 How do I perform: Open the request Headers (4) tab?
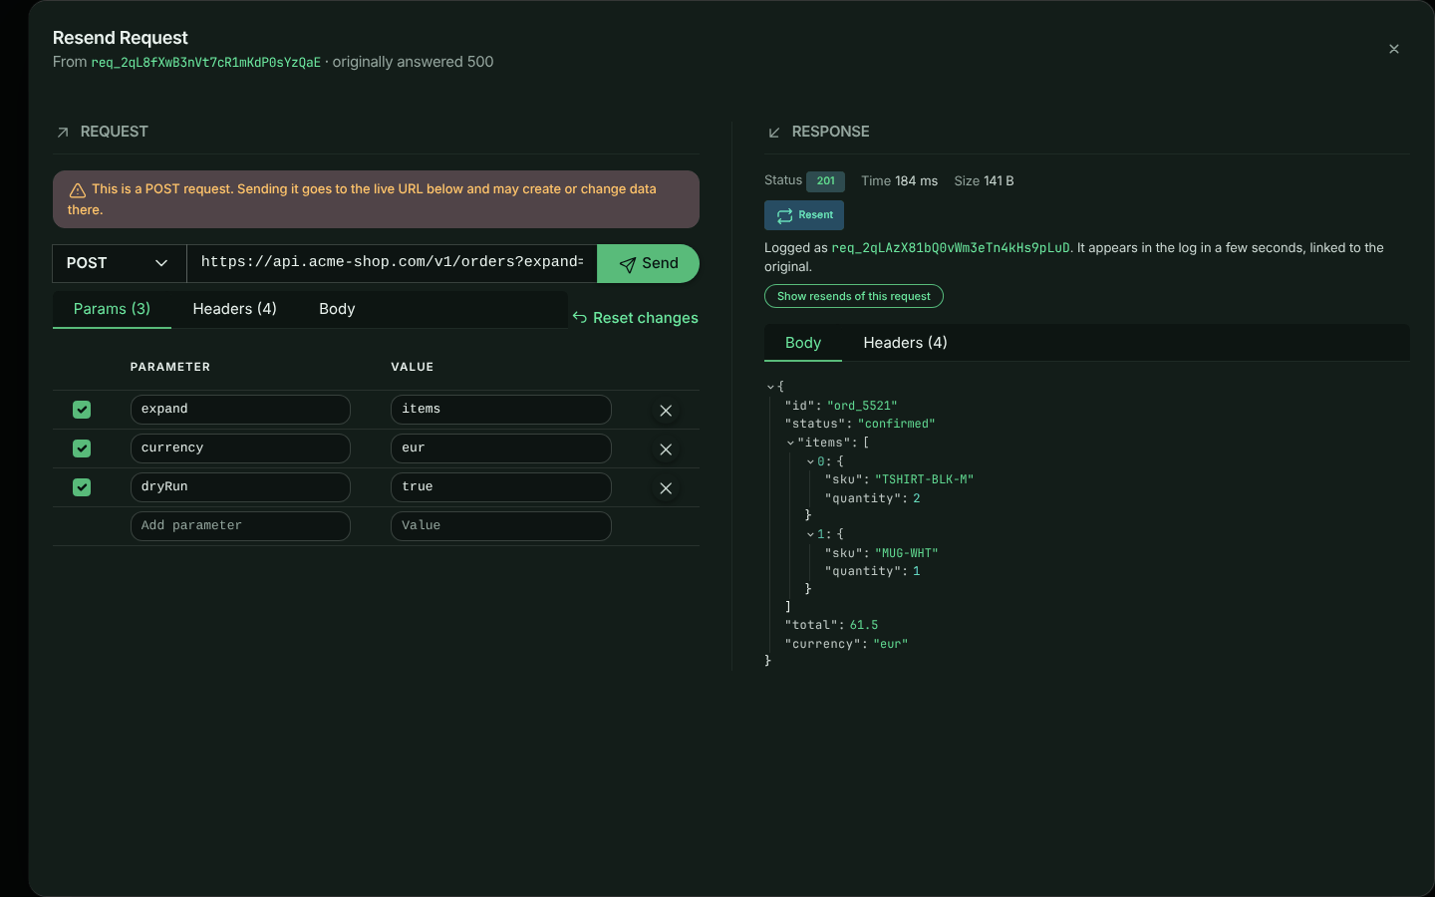click(x=235, y=309)
